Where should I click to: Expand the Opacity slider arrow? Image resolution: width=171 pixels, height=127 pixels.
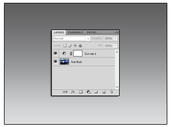point(115,38)
